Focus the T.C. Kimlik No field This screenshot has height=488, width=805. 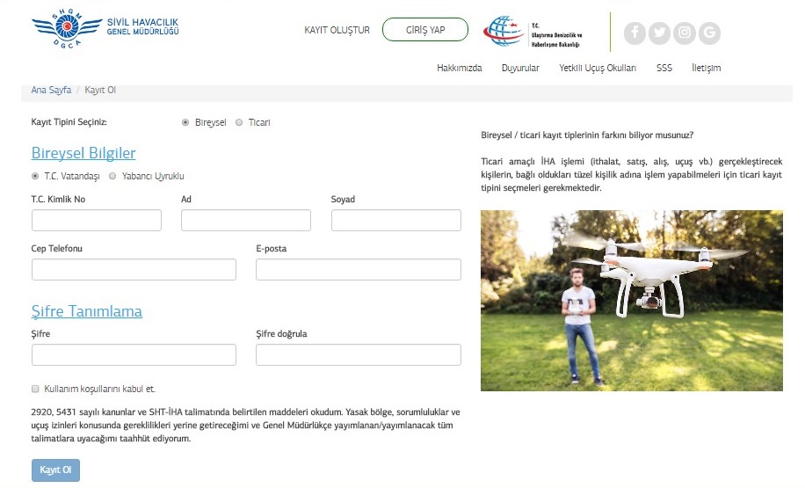click(x=97, y=220)
